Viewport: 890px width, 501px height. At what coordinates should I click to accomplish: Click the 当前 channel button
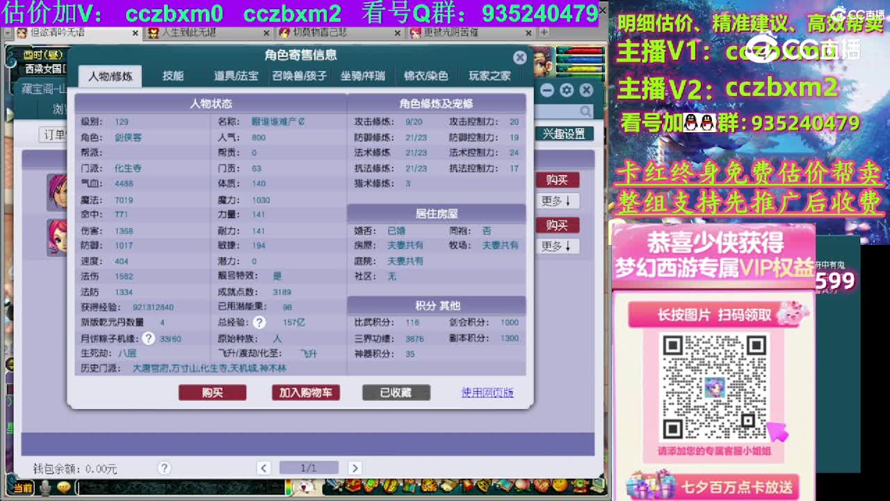click(x=23, y=488)
